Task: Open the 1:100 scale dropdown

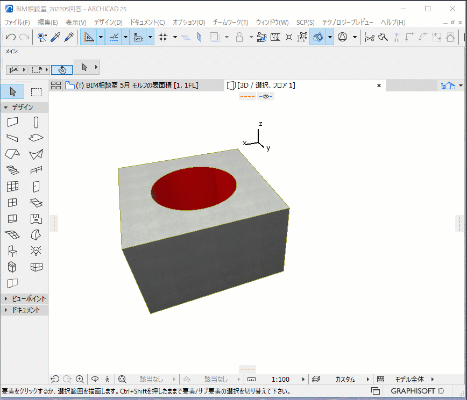Action: [303, 379]
